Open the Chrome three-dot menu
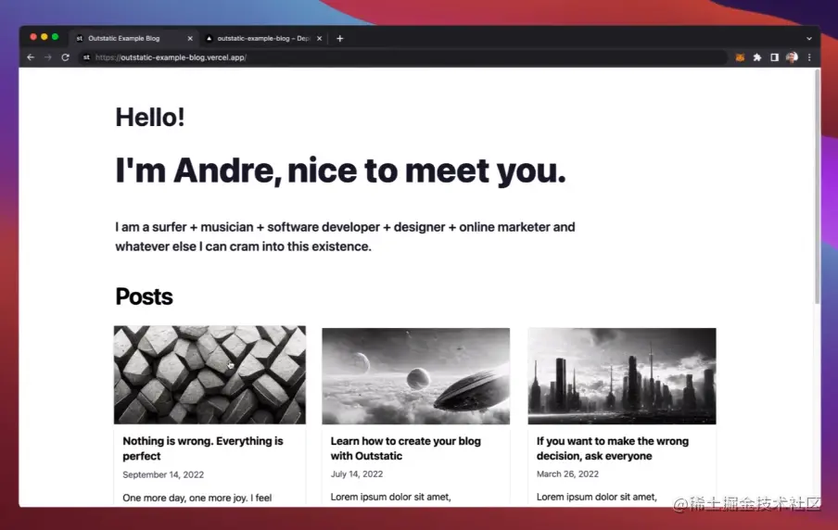This screenshot has width=838, height=530. tap(809, 57)
